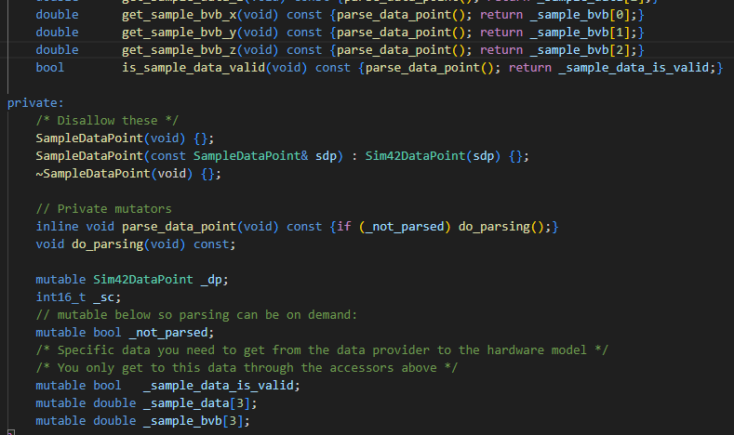Click the get_sample_bvb_x function name
Image resolution: width=734 pixels, height=435 pixels.
180,15
